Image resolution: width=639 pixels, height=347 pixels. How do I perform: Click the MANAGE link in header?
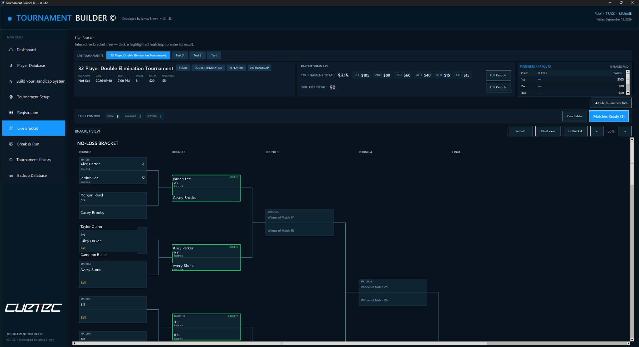coord(625,14)
